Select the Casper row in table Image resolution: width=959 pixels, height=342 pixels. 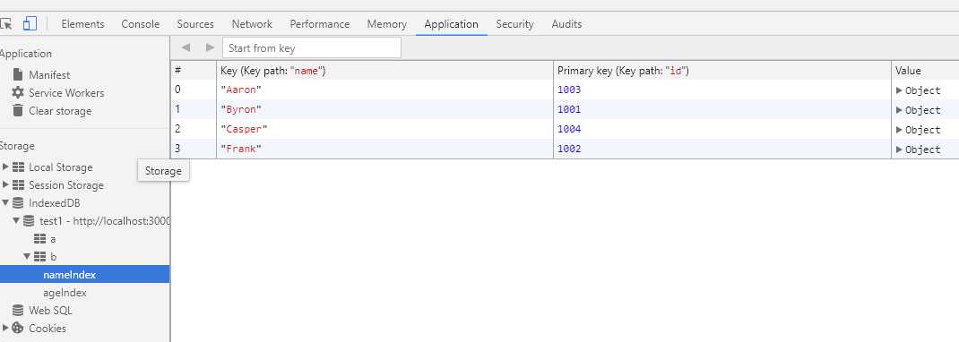pyautogui.click(x=565, y=130)
